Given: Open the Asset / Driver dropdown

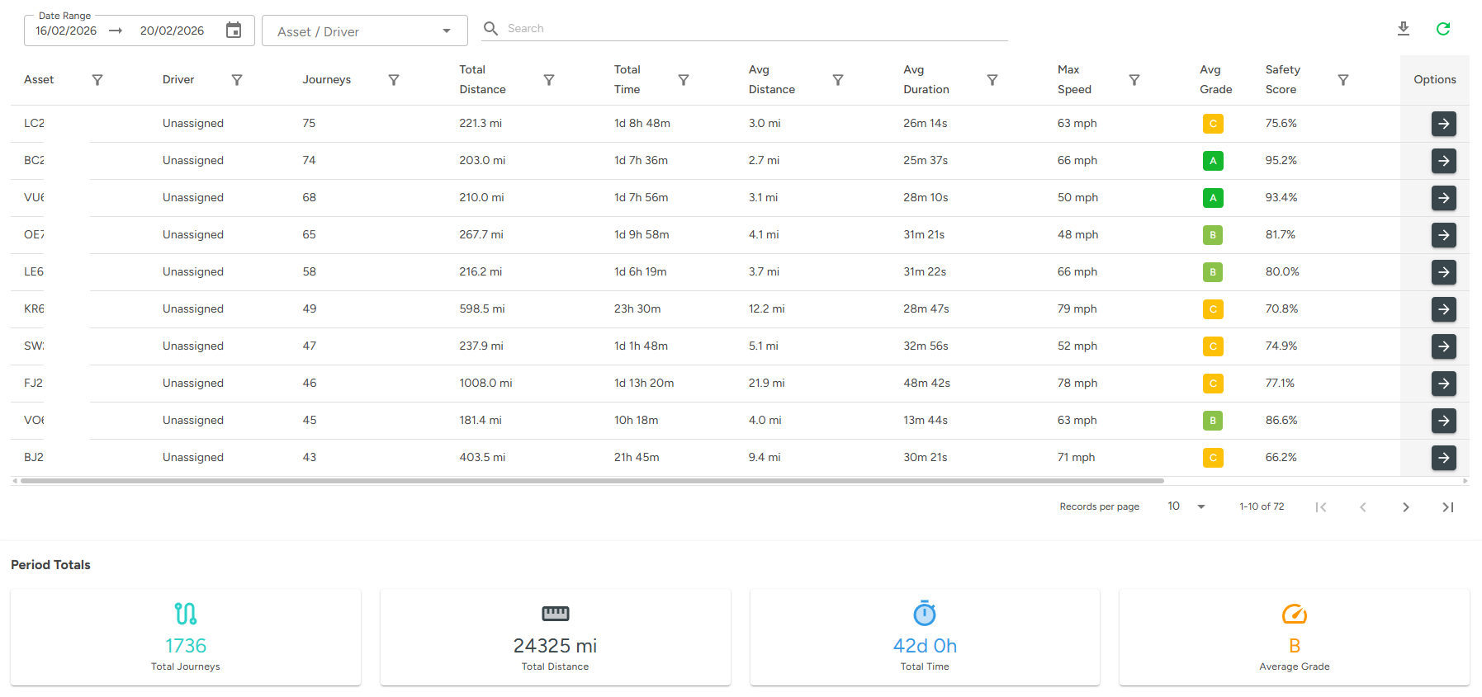Looking at the screenshot, I should click(365, 31).
